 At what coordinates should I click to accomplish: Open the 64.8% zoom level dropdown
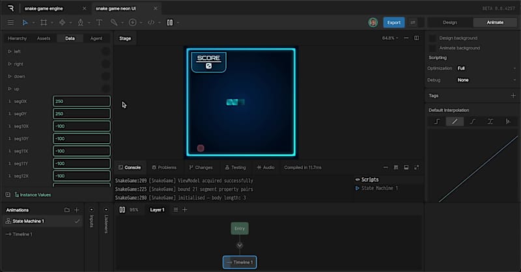pos(390,38)
